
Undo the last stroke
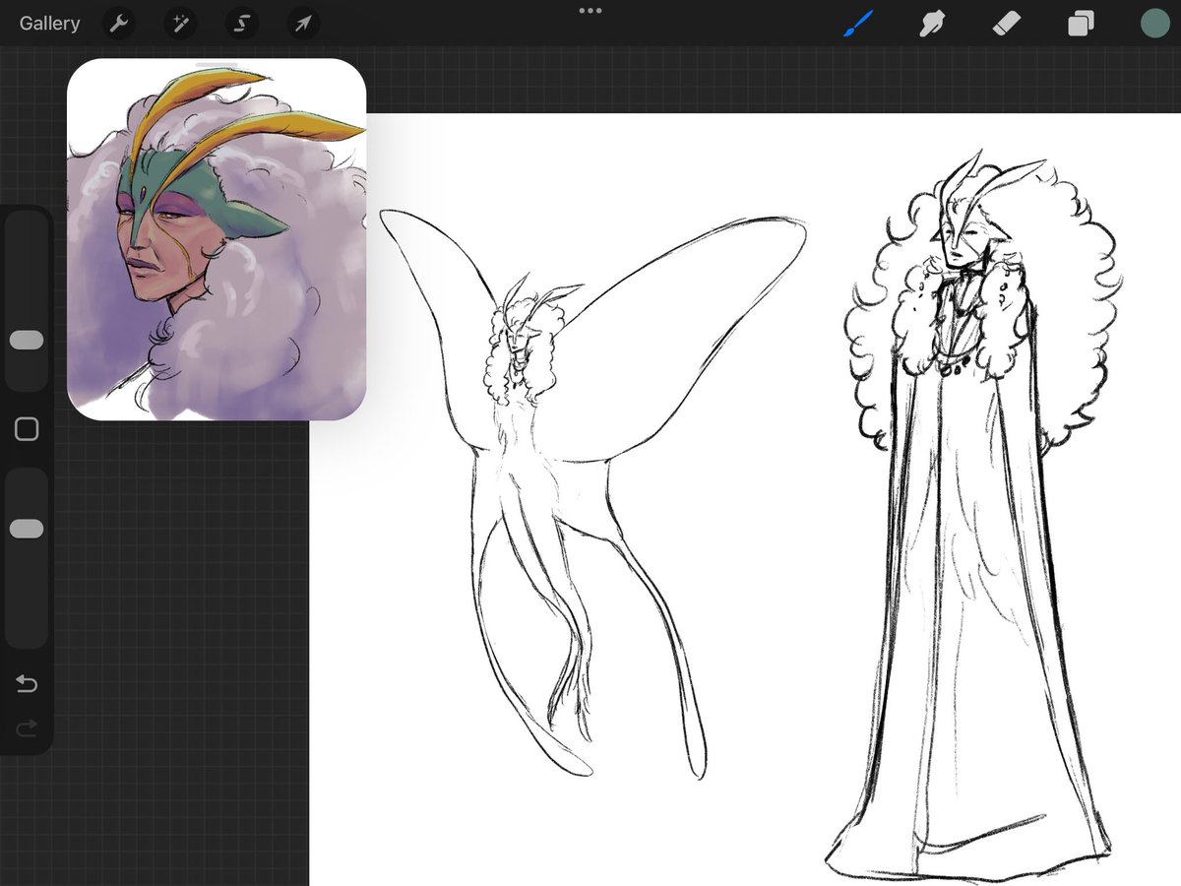tap(27, 684)
